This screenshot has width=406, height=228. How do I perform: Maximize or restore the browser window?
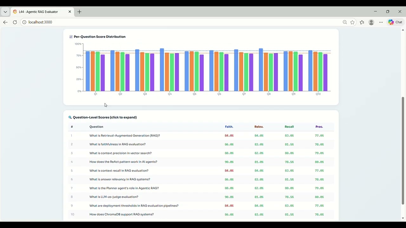pyautogui.click(x=388, y=11)
